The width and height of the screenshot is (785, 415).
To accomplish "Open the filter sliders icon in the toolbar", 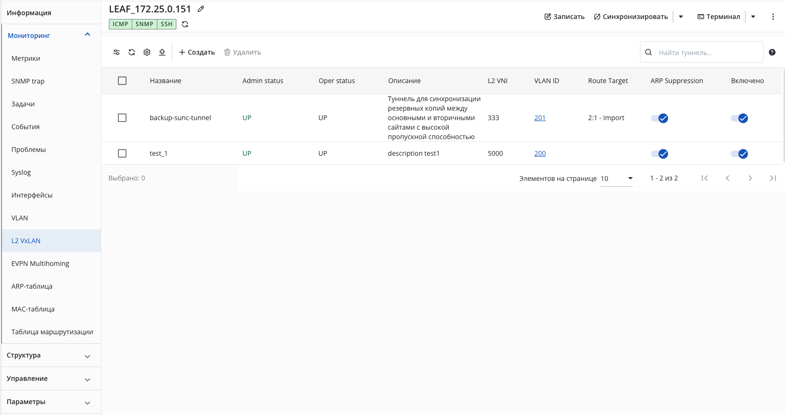I will (116, 52).
